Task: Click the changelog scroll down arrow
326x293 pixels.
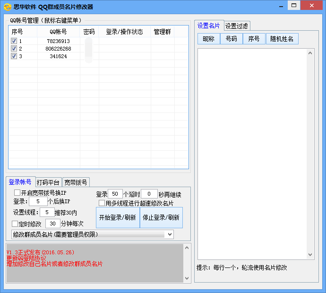Action: (x=187, y=278)
